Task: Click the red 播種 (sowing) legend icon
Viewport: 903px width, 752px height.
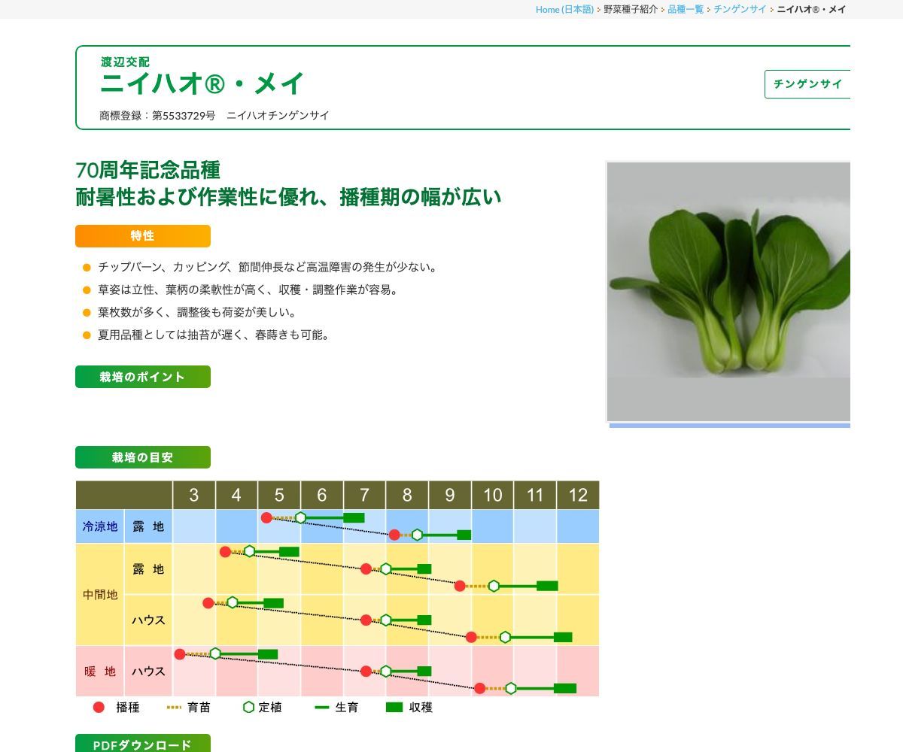Action: pyautogui.click(x=97, y=708)
